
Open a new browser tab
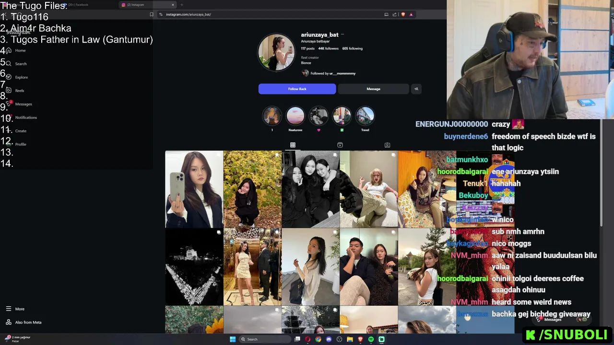pos(182,5)
